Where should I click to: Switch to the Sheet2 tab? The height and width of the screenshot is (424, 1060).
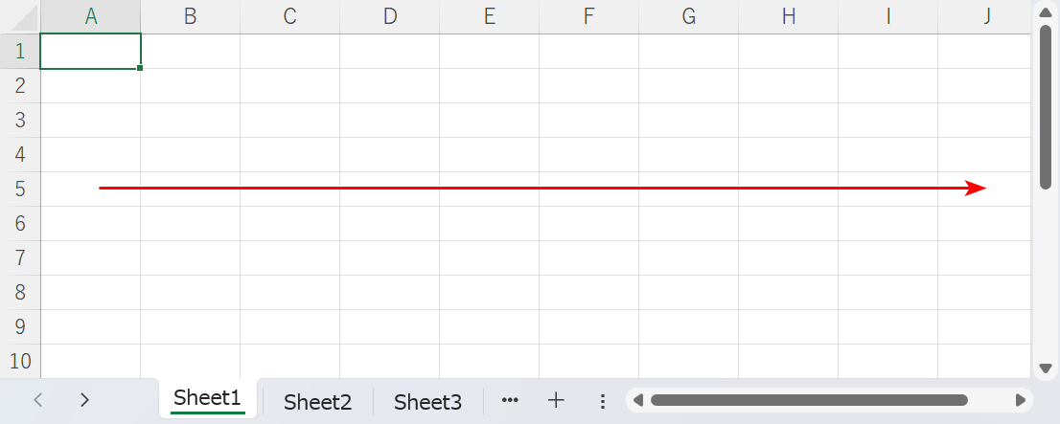tap(317, 401)
